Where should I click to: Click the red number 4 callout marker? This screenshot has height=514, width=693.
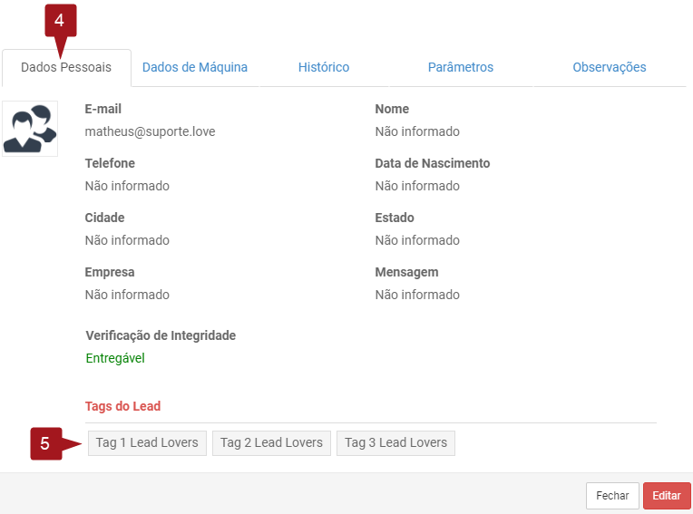tap(60, 21)
